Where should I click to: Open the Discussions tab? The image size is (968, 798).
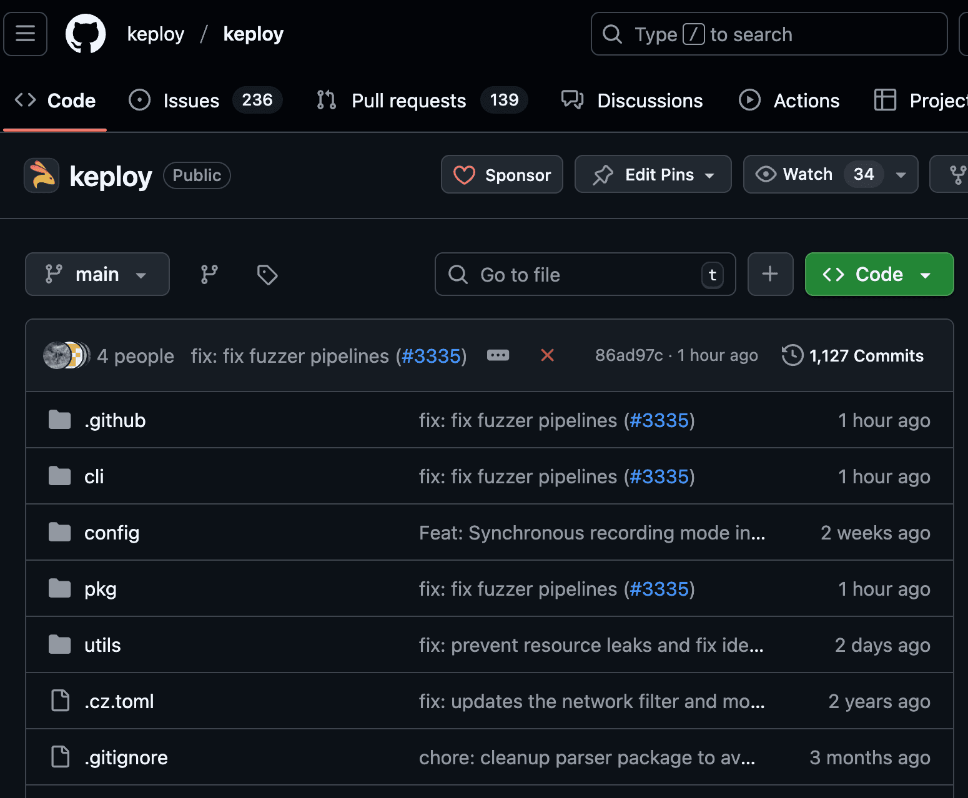coord(632,101)
